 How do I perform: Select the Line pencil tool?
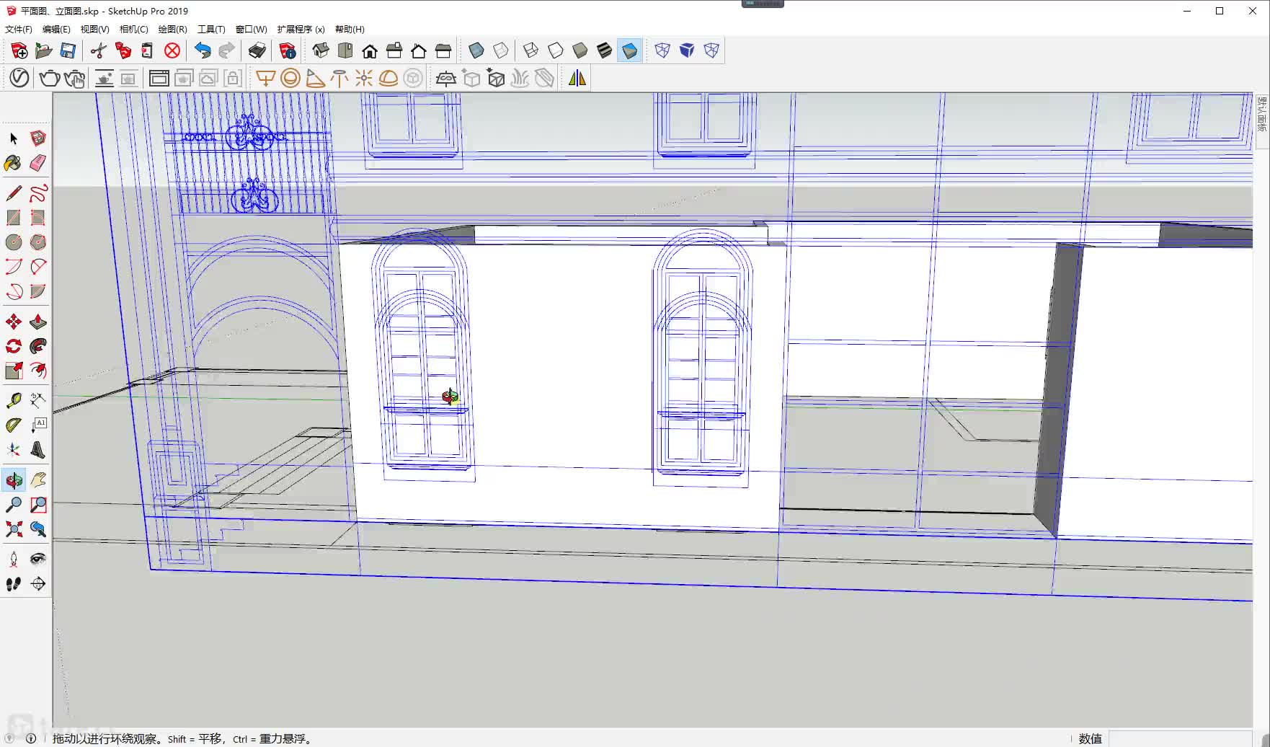click(x=14, y=193)
